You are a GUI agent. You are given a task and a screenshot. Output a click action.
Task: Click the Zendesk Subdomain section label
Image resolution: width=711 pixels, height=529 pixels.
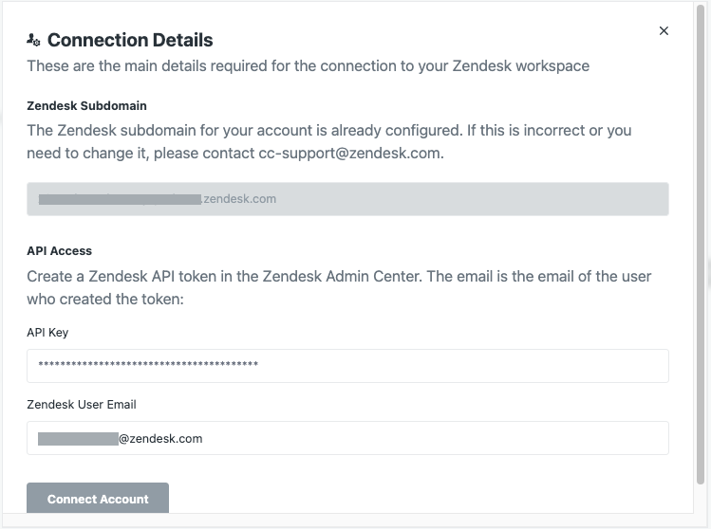[86, 105]
